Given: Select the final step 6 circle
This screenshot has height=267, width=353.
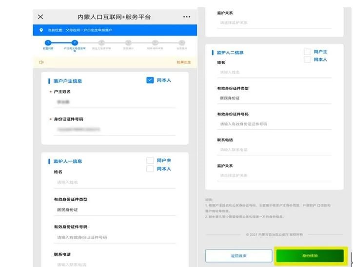Looking at the screenshot, I should point(182,43).
